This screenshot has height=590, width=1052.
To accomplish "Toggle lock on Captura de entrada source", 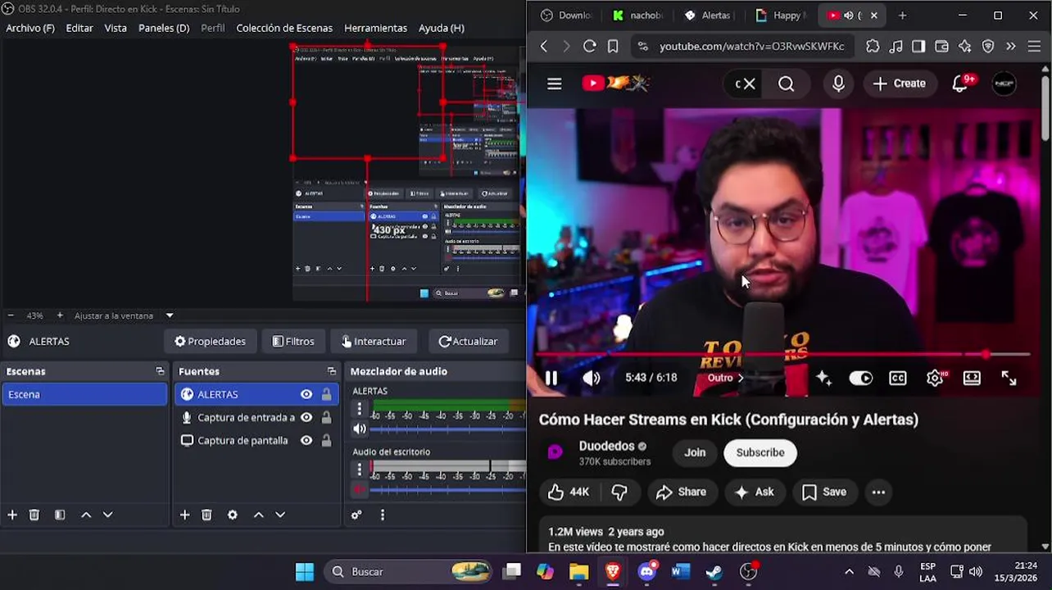I will point(326,417).
